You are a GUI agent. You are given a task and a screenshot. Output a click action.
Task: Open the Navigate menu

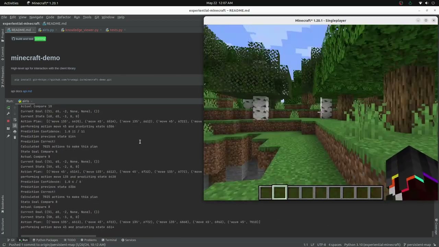(x=36, y=17)
